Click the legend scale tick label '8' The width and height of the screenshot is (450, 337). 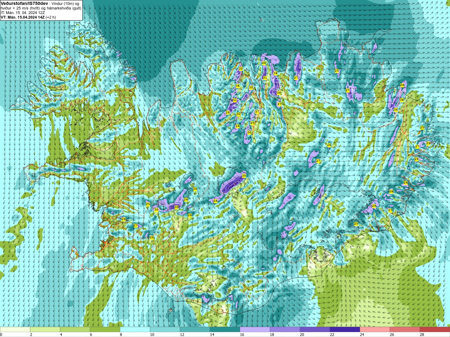[x=121, y=335]
